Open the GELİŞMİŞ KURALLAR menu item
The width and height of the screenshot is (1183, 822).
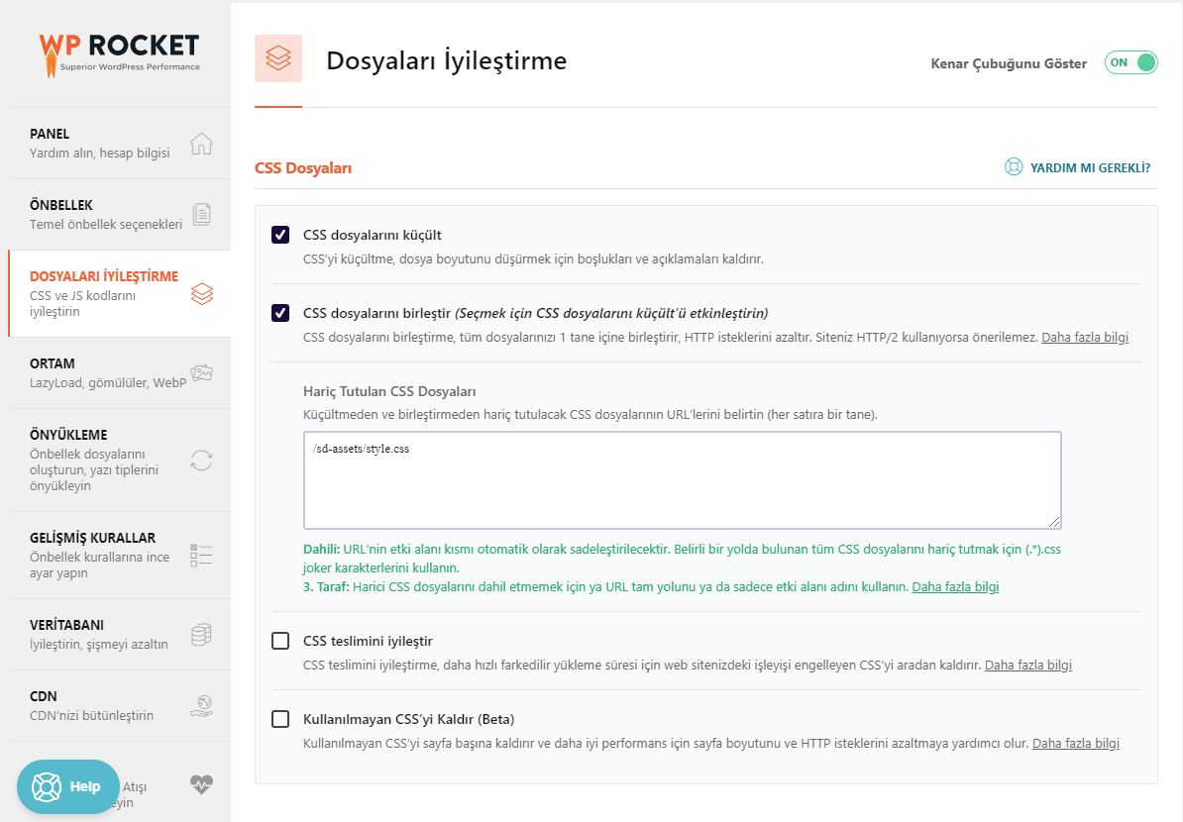point(119,555)
